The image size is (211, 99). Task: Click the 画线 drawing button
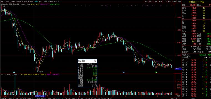point(160,2)
